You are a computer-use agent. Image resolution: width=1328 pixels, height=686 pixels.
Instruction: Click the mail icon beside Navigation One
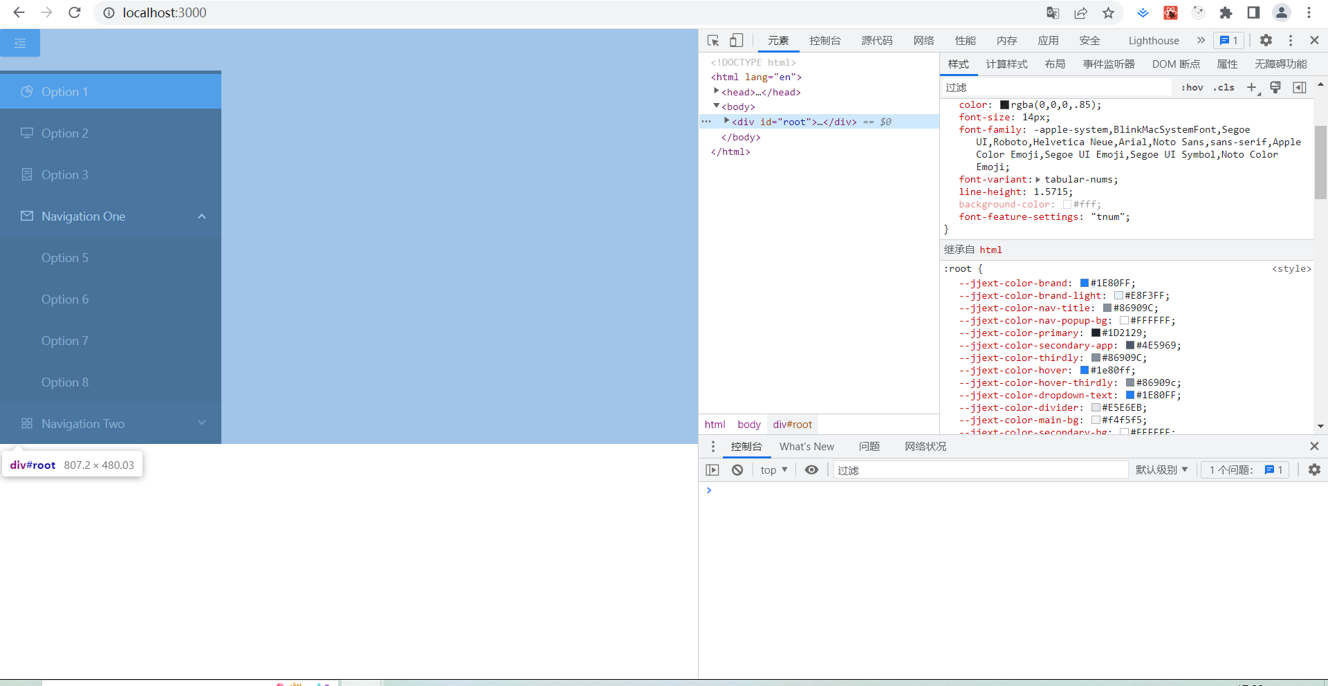click(26, 216)
